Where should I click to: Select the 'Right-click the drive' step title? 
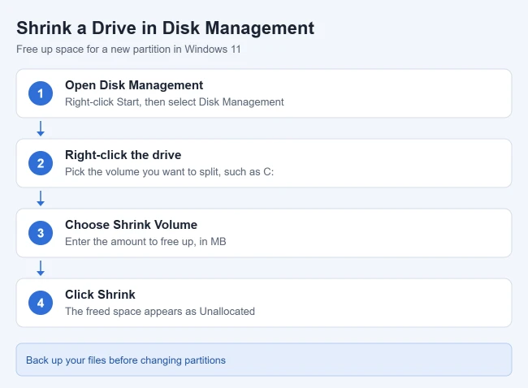pyautogui.click(x=123, y=155)
